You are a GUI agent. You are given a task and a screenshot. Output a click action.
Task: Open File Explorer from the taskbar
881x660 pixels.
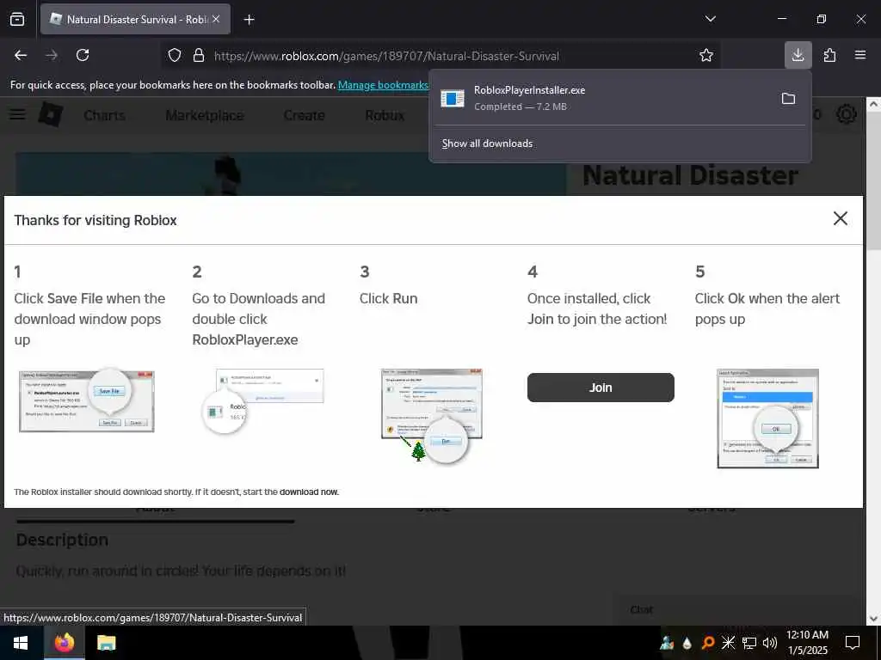[x=106, y=643]
